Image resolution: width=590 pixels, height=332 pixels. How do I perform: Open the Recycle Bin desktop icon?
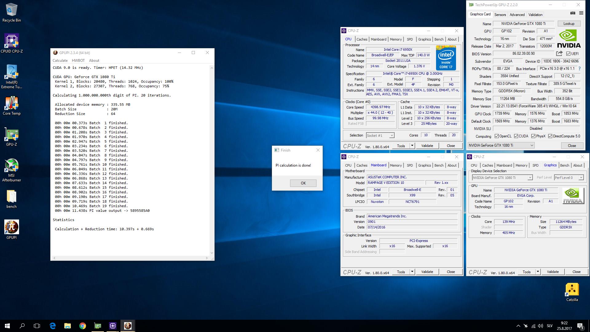pos(12,13)
